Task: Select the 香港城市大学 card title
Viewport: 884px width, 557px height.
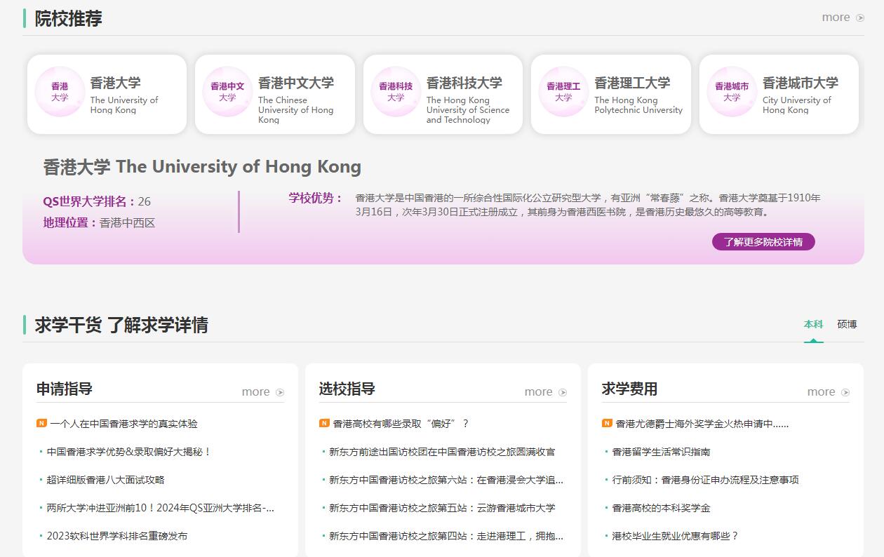Action: tap(801, 83)
